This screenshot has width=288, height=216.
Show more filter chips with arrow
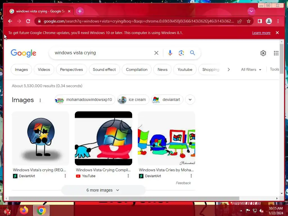pos(229,70)
